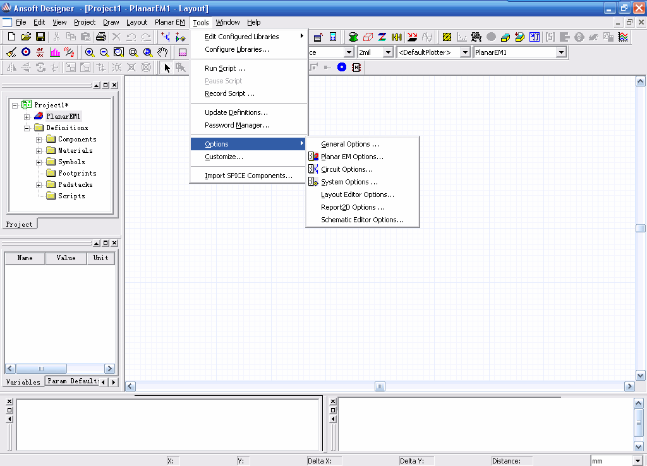Click the blue and red target icon
The height and width of the screenshot is (466, 647).
point(26,52)
